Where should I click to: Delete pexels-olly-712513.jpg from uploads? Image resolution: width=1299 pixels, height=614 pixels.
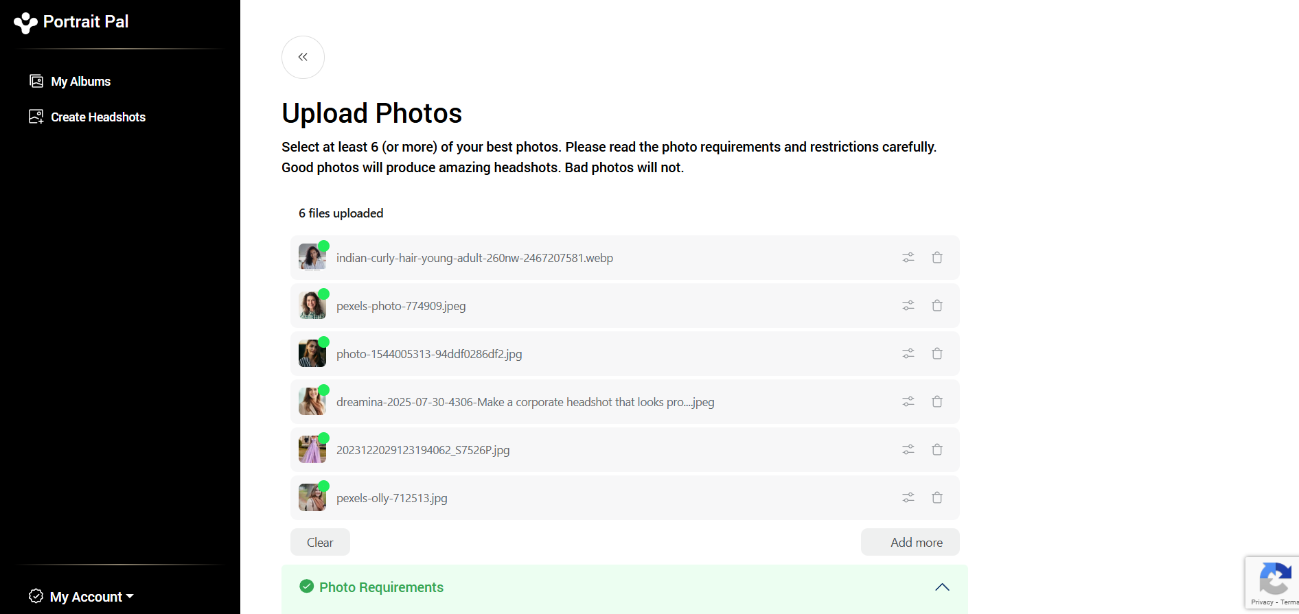pos(936,497)
